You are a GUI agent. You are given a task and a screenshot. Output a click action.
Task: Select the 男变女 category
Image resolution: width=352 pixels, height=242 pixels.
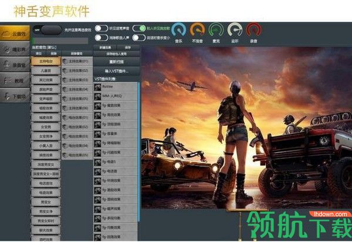pos(46,202)
